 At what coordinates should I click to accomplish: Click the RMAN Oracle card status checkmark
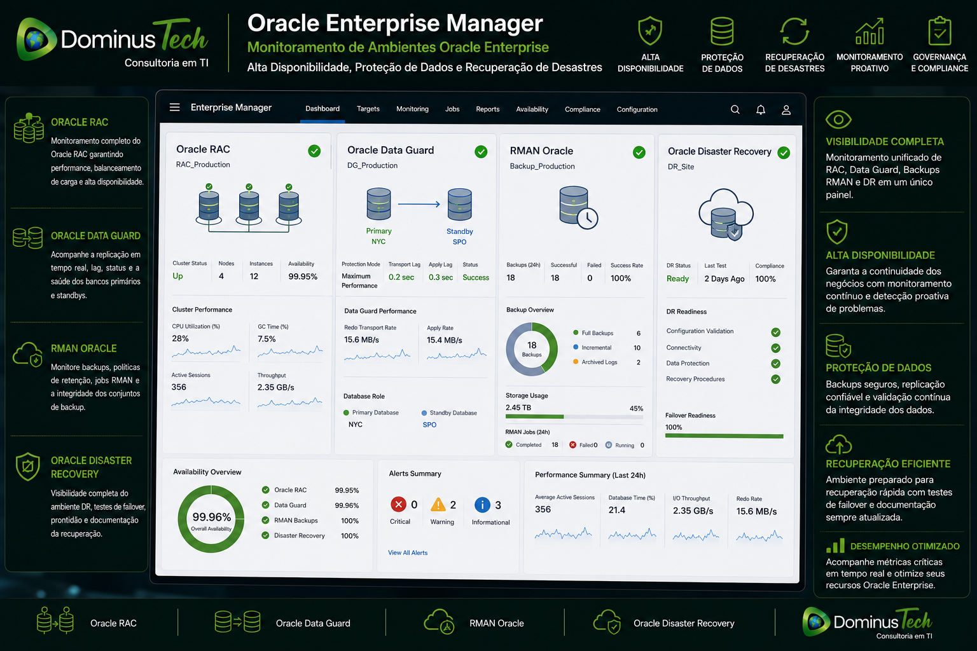pos(639,152)
